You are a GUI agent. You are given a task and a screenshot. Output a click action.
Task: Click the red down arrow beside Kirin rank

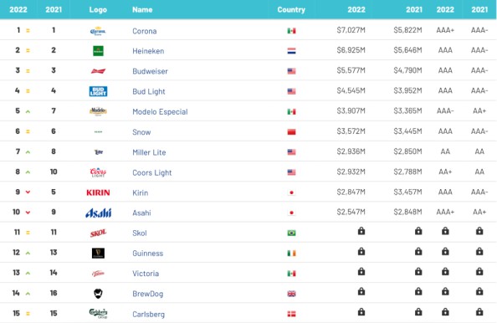point(28,192)
